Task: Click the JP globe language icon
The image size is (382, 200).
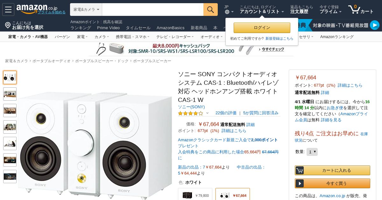Action: tap(227, 12)
